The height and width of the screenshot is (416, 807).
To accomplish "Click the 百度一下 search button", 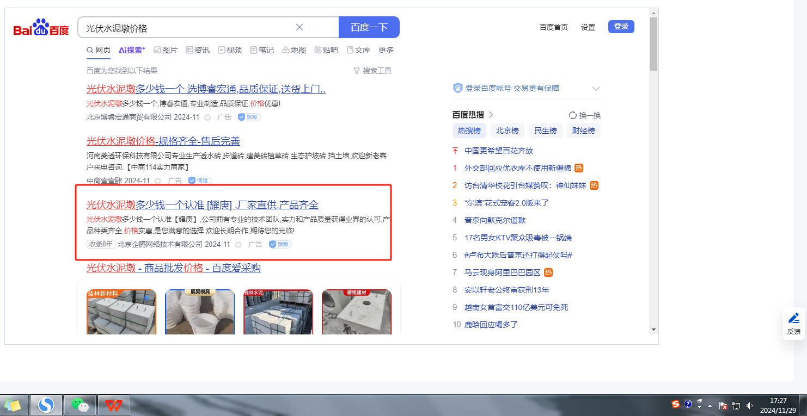I will click(x=369, y=27).
